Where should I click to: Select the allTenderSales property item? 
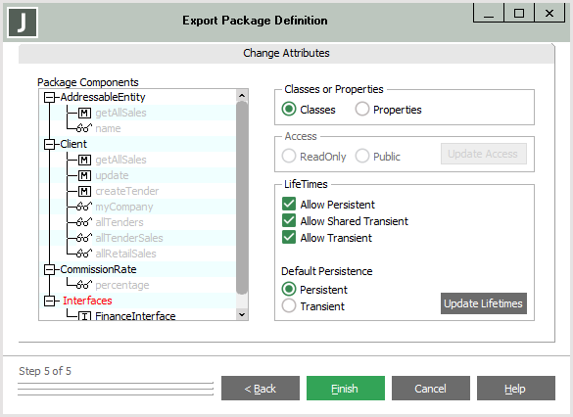pos(129,238)
